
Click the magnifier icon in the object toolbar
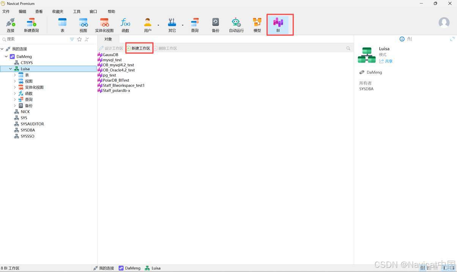pyautogui.click(x=348, y=48)
